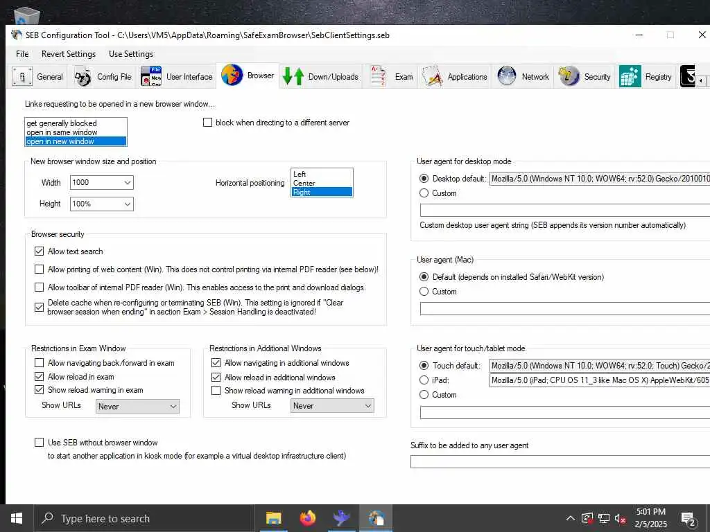Open the notification center icon
Image resolution: width=710 pixels, height=532 pixels.
click(688, 518)
